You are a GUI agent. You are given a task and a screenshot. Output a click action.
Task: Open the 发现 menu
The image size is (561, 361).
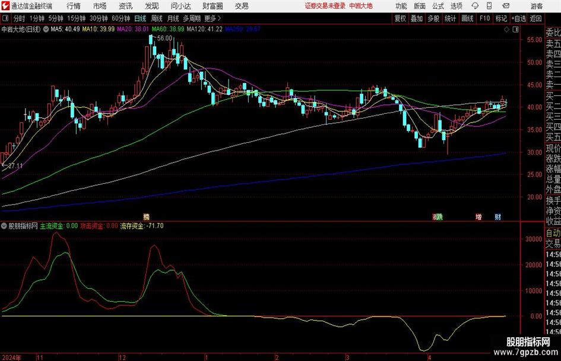click(x=152, y=6)
